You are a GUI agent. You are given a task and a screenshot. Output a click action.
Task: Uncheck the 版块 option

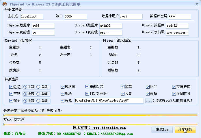point(62,94)
